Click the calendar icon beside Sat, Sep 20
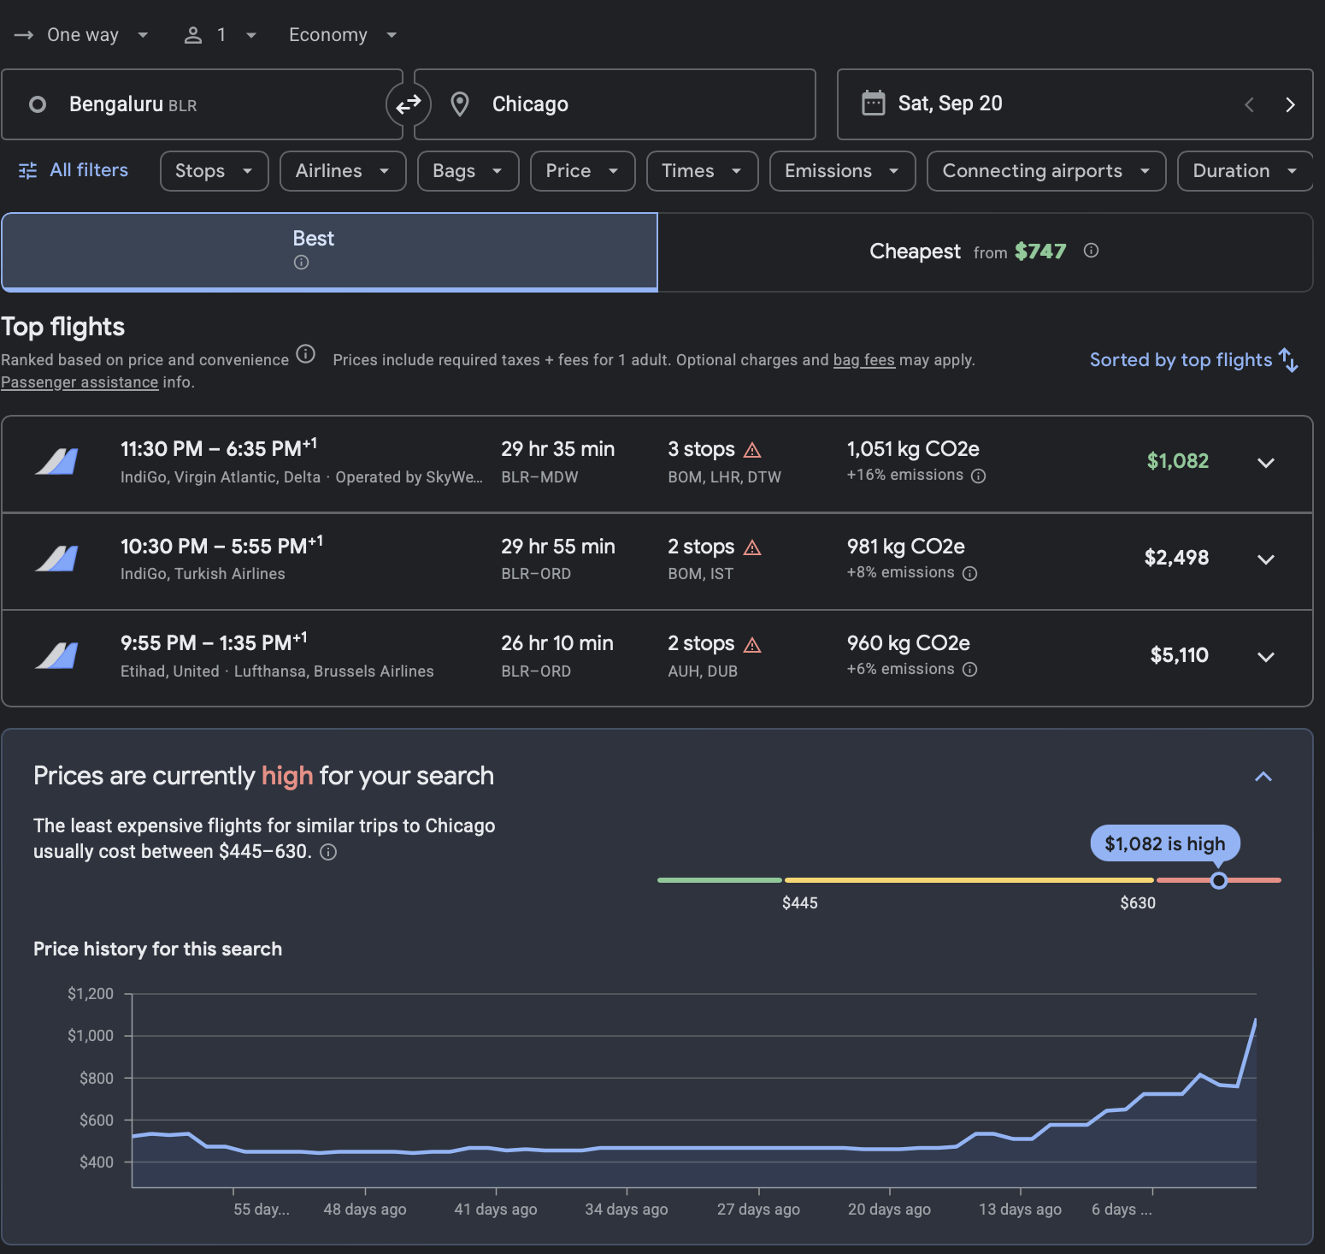Image resolution: width=1325 pixels, height=1254 pixels. tap(874, 104)
